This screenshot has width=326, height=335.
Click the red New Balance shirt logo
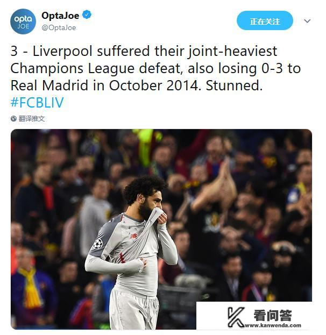(x=134, y=236)
